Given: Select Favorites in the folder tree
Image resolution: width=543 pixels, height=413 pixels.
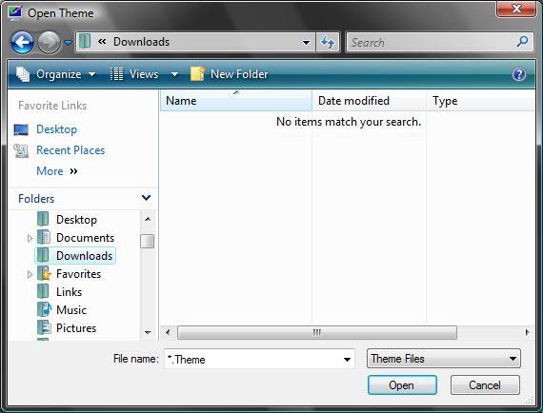Looking at the screenshot, I should coord(79,274).
